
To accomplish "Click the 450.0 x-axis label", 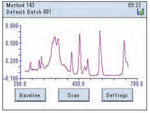I will pyautogui.click(x=78, y=84).
